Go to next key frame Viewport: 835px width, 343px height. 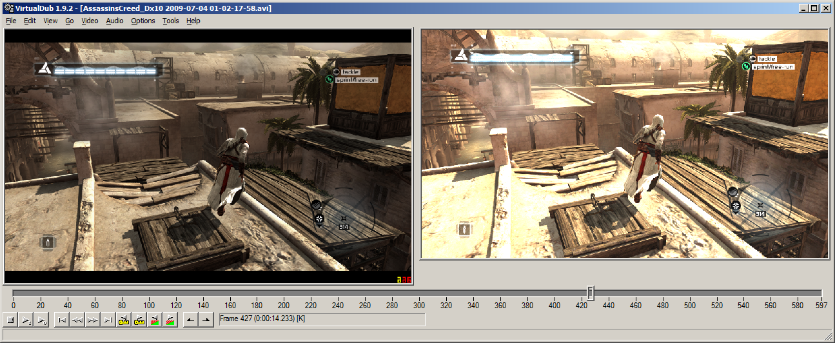click(x=139, y=320)
